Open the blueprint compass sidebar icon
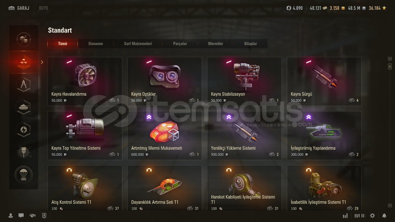Viewport: 395px width, 222px height. click(x=23, y=85)
